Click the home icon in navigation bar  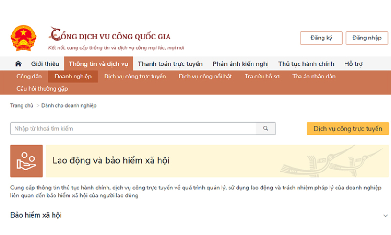pyautogui.click(x=18, y=63)
